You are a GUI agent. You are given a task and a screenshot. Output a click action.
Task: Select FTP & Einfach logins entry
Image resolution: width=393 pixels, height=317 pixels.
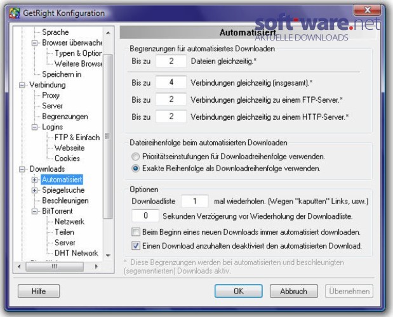(x=77, y=137)
